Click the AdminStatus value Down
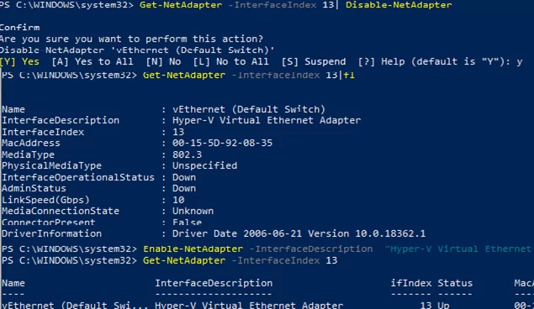This screenshot has height=309, width=534. pos(184,188)
